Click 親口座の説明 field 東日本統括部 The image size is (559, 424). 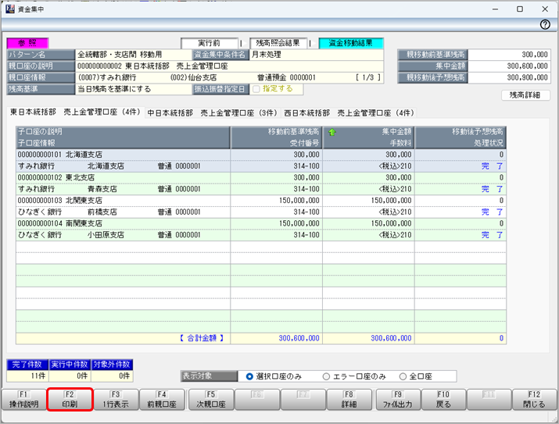pos(229,66)
